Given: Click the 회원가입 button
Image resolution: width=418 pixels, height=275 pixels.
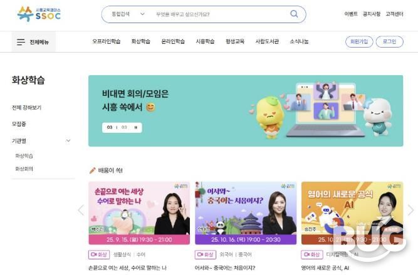Looking at the screenshot, I should click(x=359, y=41).
